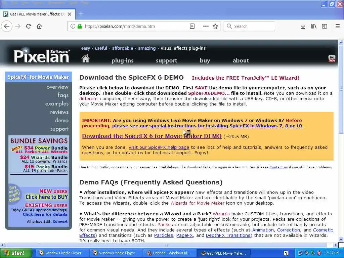The height and width of the screenshot is (258, 344).
Task: Open the buy navigation menu
Action: pyautogui.click(x=205, y=60)
